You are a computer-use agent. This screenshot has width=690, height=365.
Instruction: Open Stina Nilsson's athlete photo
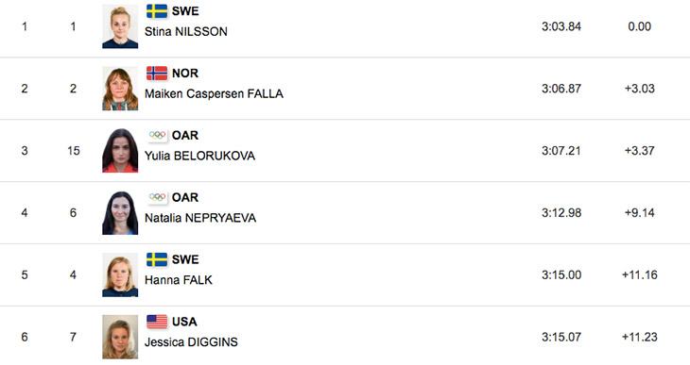[x=120, y=26]
